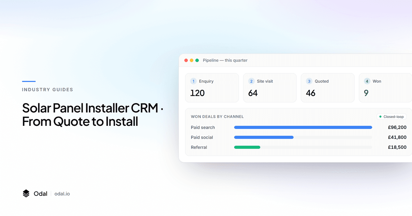Click the step 3 badge beside Quoted
This screenshot has height=216, width=412.
(309, 81)
